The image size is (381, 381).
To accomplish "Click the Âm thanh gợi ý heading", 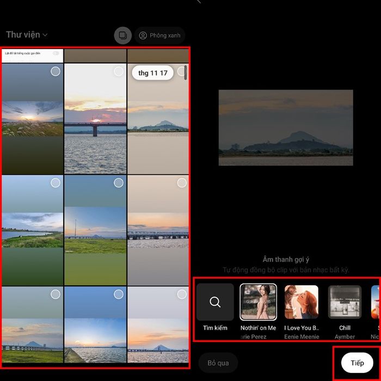I will 286,259.
